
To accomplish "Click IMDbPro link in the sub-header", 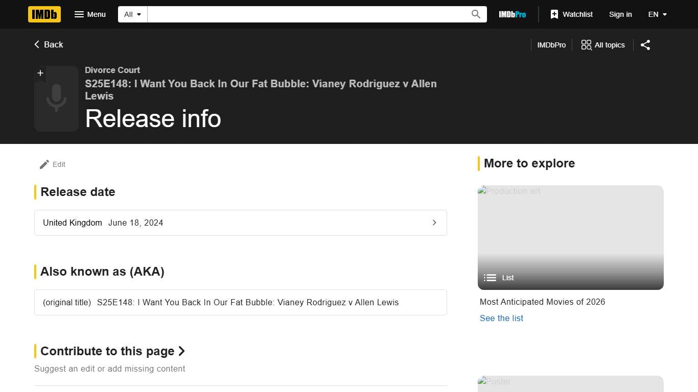I will click(x=551, y=45).
